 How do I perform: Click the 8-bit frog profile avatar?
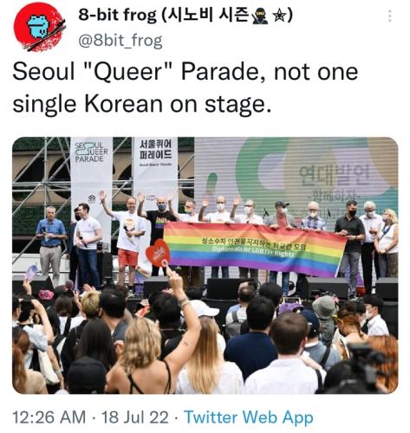[x=39, y=27]
